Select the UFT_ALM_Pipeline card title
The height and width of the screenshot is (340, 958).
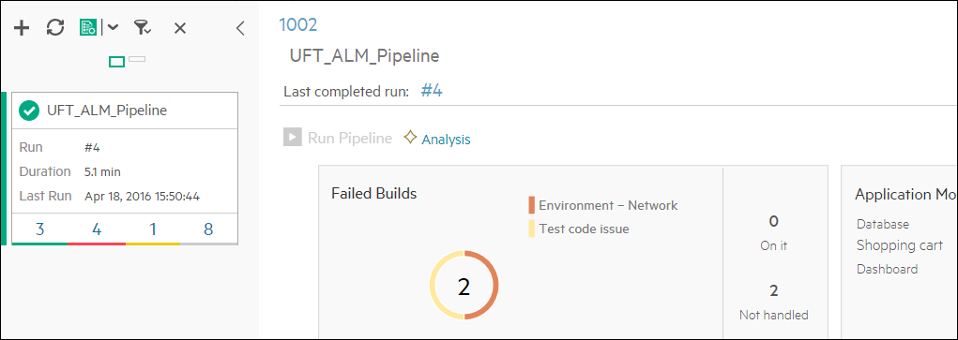tap(107, 111)
